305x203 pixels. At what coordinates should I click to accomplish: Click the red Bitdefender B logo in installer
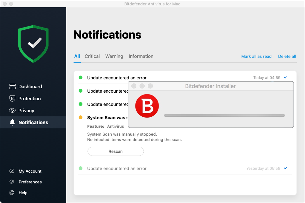point(147,106)
